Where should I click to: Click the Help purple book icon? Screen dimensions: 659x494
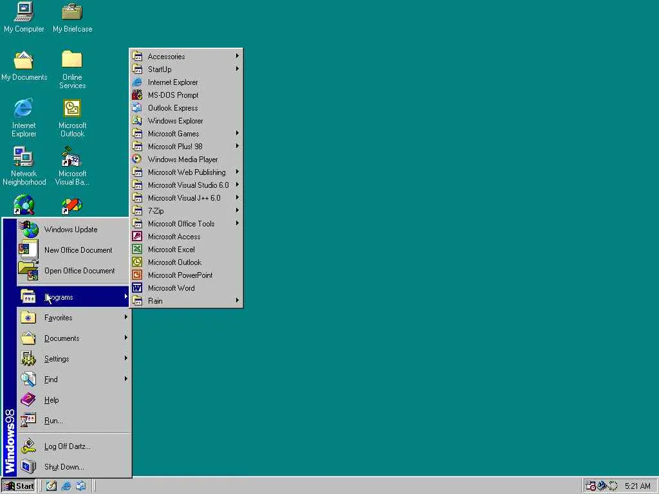[28, 399]
